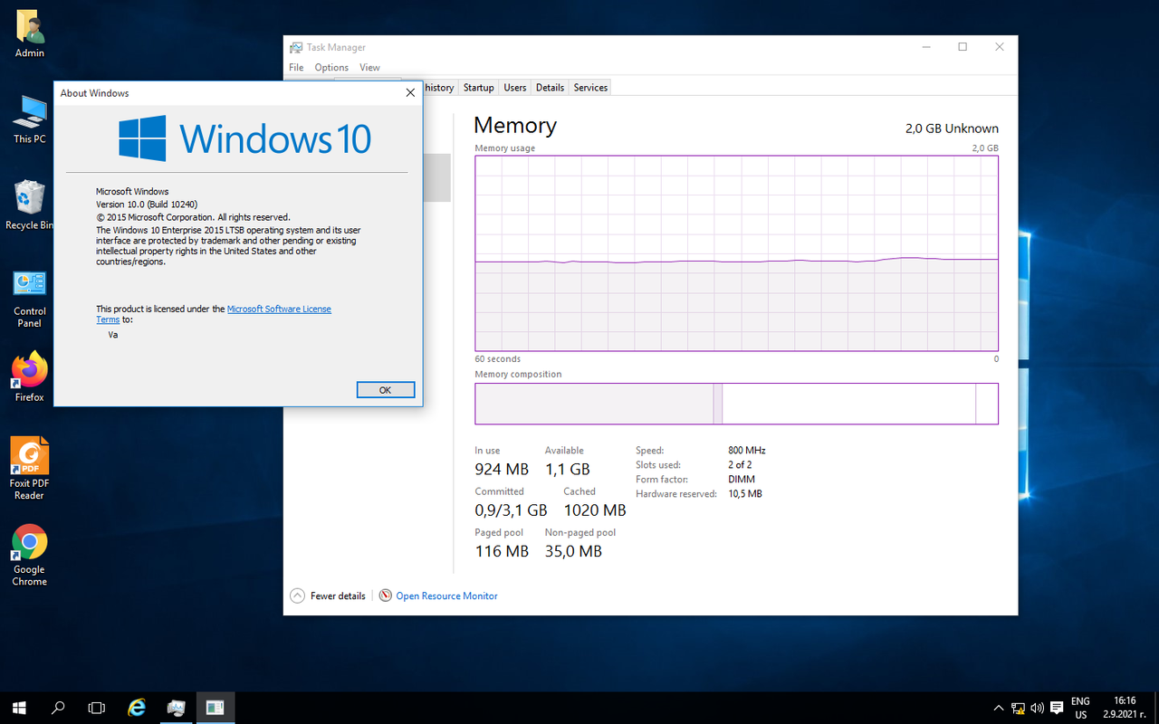This screenshot has width=1159, height=724.
Task: Click the Slots used value '2 of 2'
Action: [x=740, y=465]
